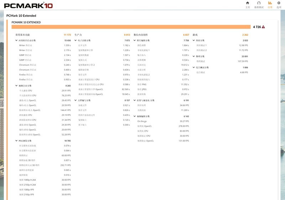The image size is (285, 200).
Task: Collapse the app start-up group scoring 15 650
Action: coord(16,40)
